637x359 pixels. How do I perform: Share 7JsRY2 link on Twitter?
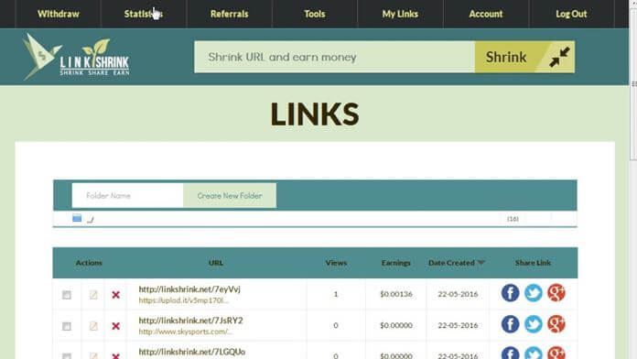534,324
